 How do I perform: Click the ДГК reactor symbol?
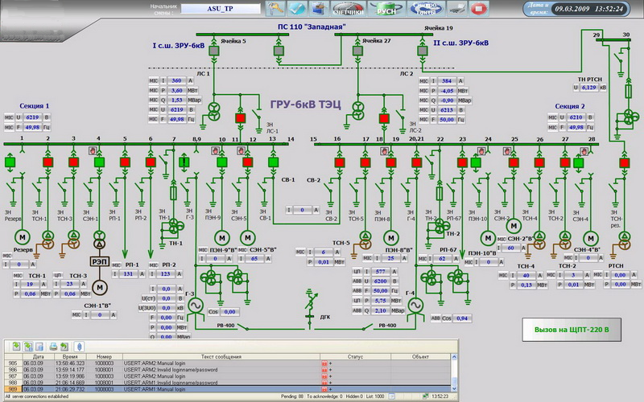pyautogui.click(x=311, y=303)
